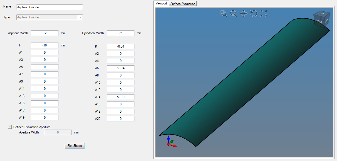Click the R radius field
This screenshot has width=337, height=161.
tap(44, 45)
